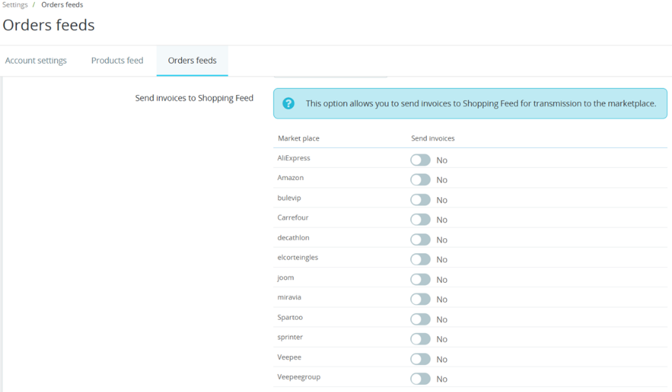The width and height of the screenshot is (672, 392).
Task: Click the Market place column header
Action: 298,138
